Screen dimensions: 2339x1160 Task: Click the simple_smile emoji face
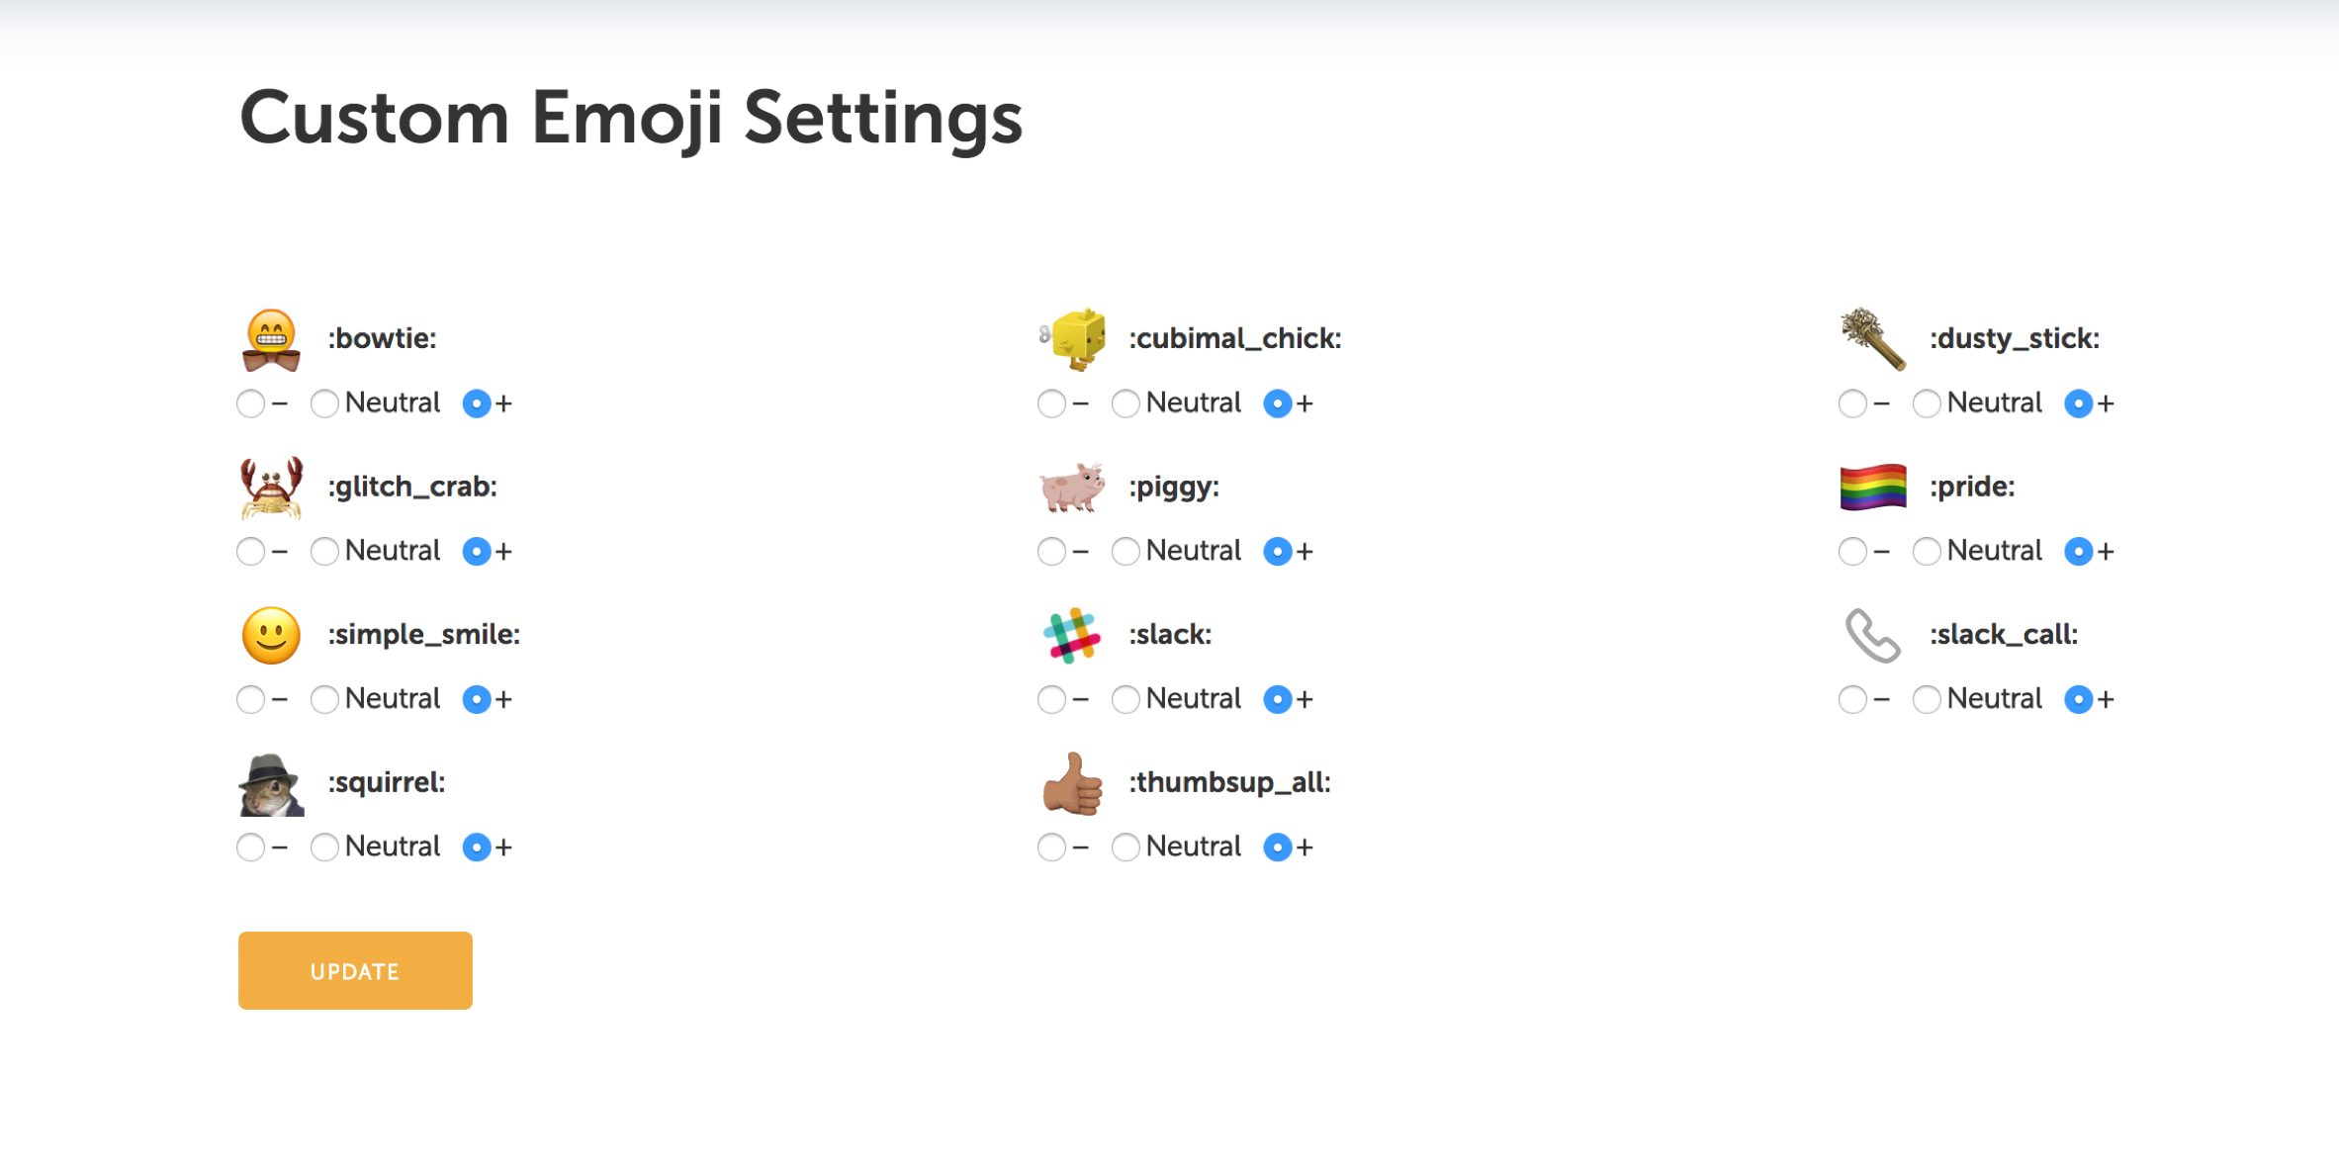tap(271, 635)
